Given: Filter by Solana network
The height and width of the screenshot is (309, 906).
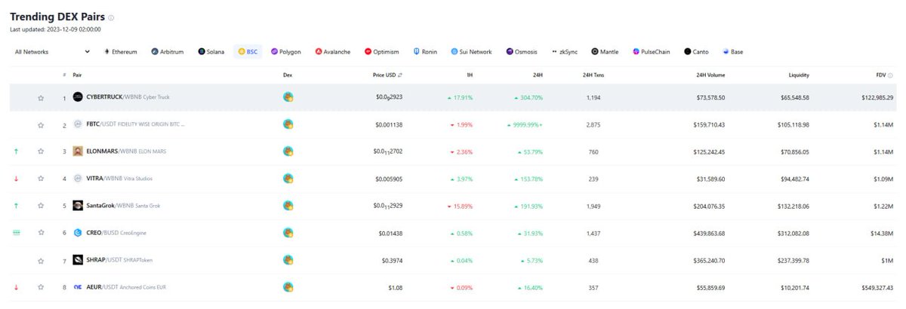Looking at the screenshot, I should 212,52.
